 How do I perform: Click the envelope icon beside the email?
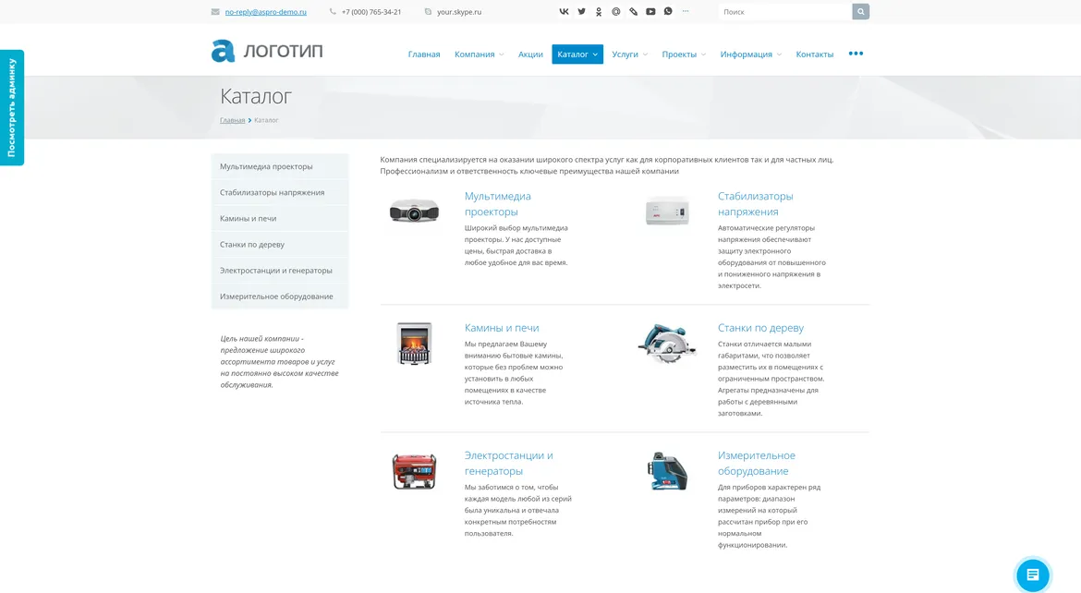[x=215, y=12]
